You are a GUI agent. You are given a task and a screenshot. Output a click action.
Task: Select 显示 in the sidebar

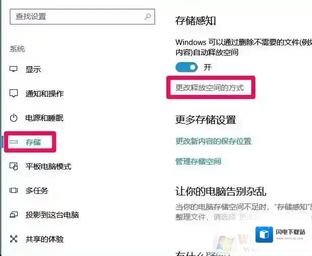pos(33,69)
